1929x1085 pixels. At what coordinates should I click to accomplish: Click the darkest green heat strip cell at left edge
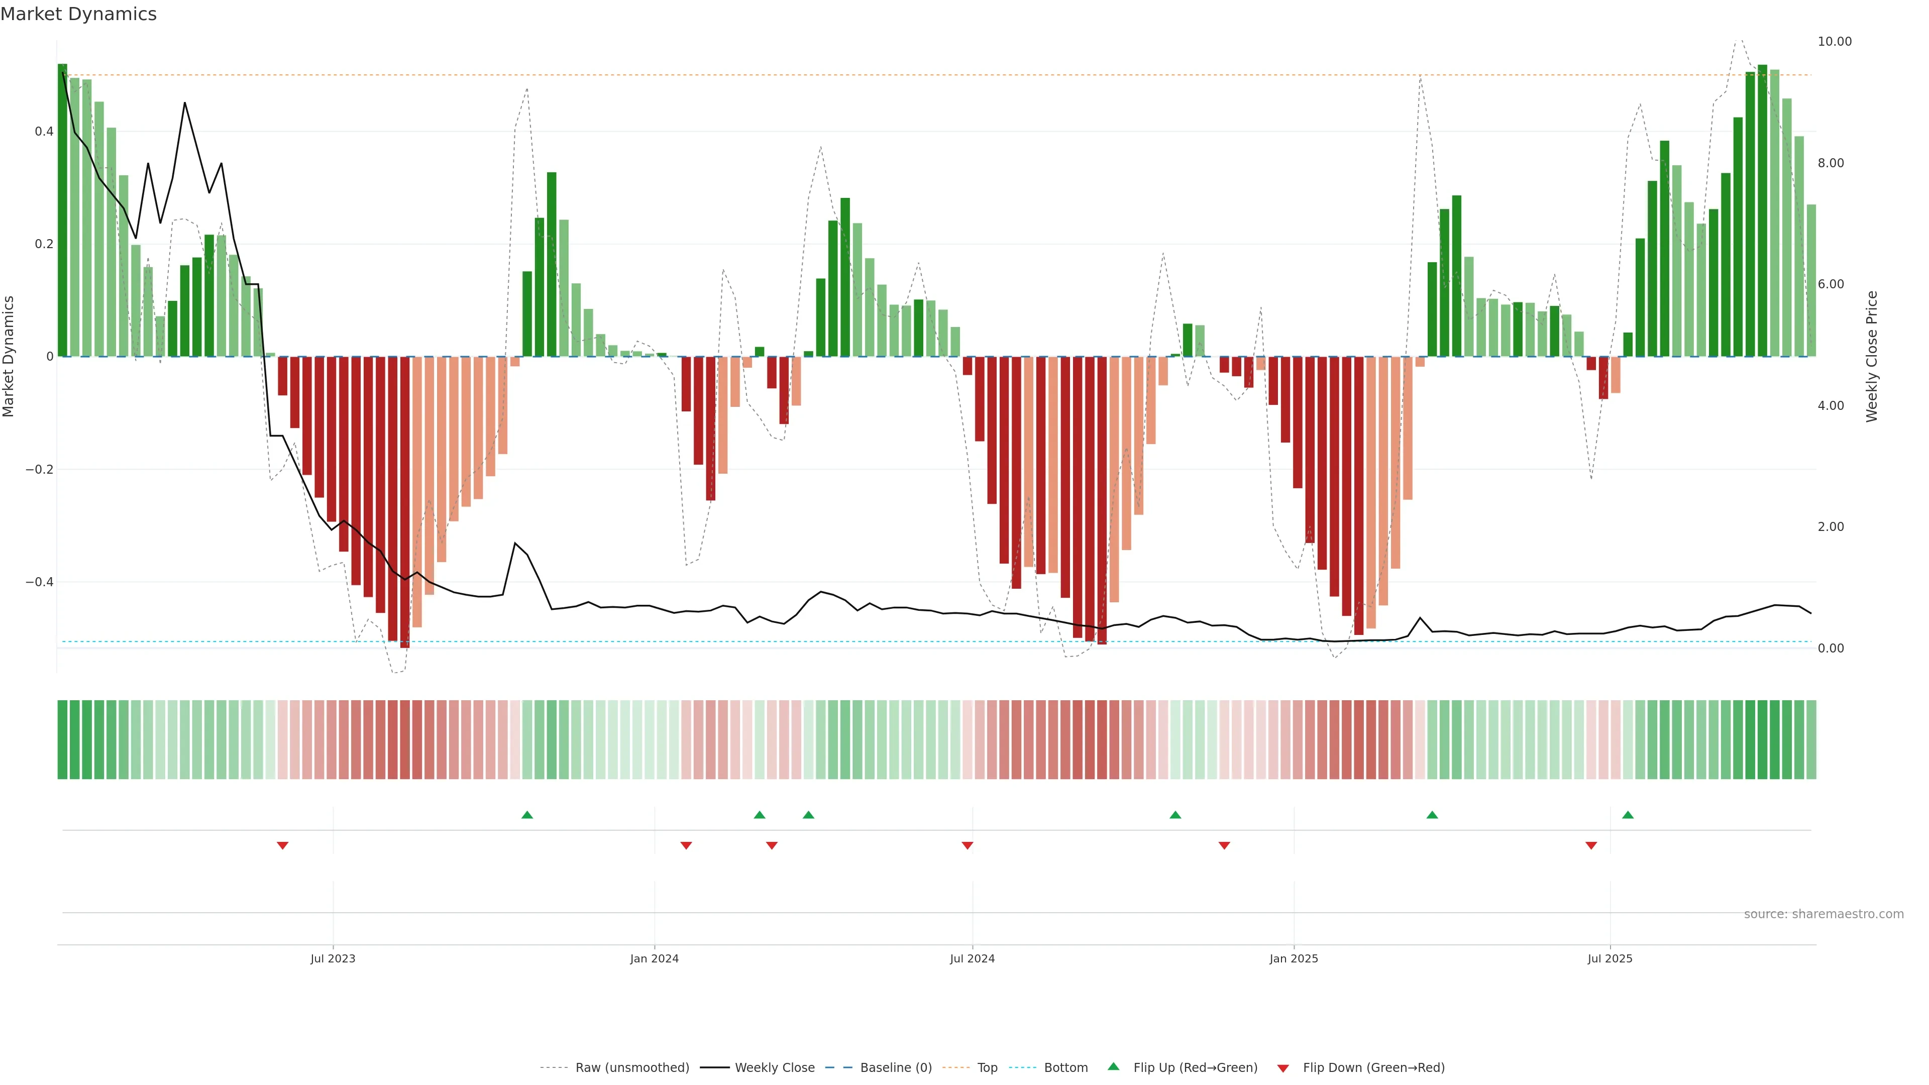pyautogui.click(x=62, y=740)
